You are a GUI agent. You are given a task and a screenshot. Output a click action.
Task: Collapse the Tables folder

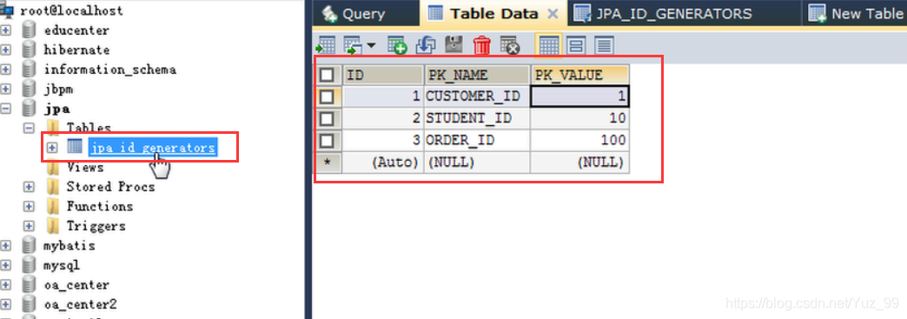click(29, 128)
